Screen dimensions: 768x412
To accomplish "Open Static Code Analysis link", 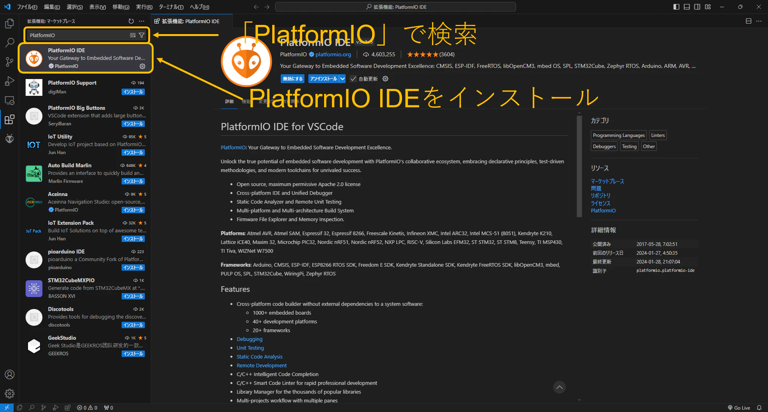I will pyautogui.click(x=260, y=357).
